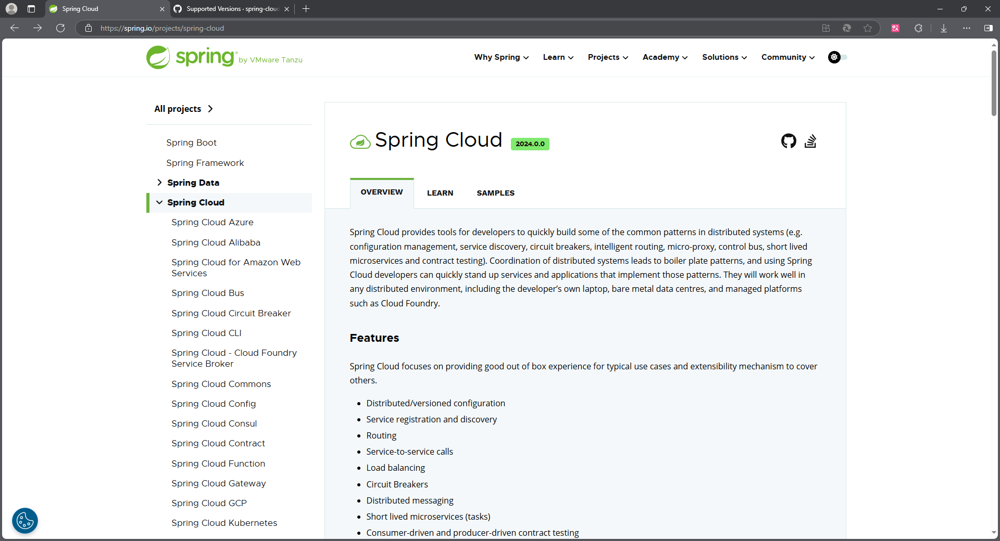Click the Copilot icon next to the address bar
The width and height of the screenshot is (1000, 541).
click(847, 28)
